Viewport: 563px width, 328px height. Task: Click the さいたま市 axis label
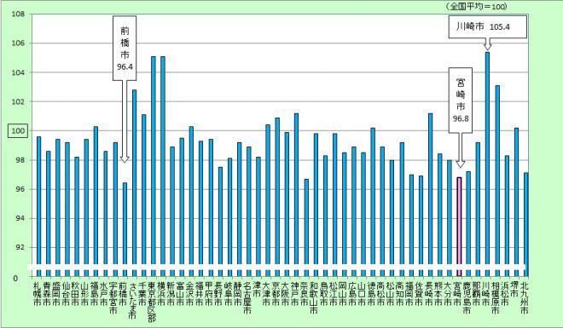[132, 301]
